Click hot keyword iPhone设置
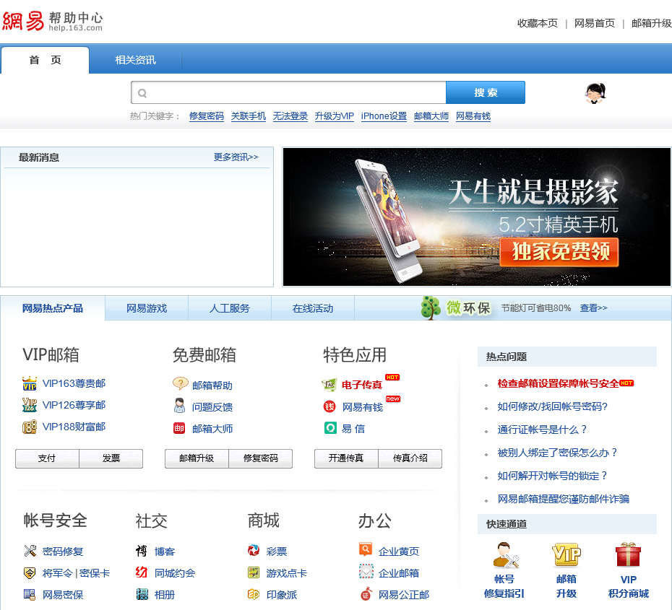Viewport: 672px width, 610px height. click(384, 116)
